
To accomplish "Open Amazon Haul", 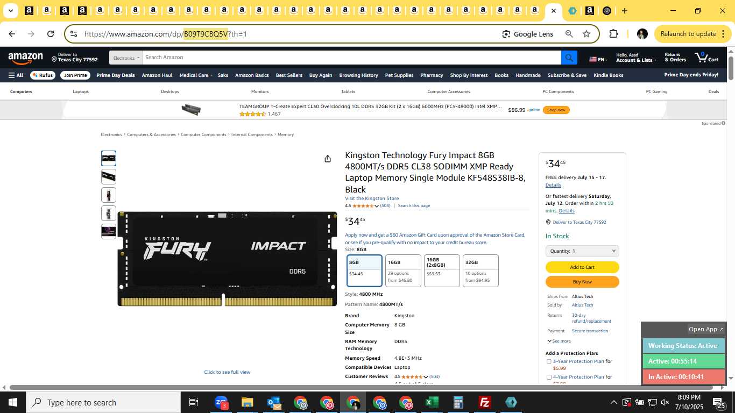I will coord(157,75).
